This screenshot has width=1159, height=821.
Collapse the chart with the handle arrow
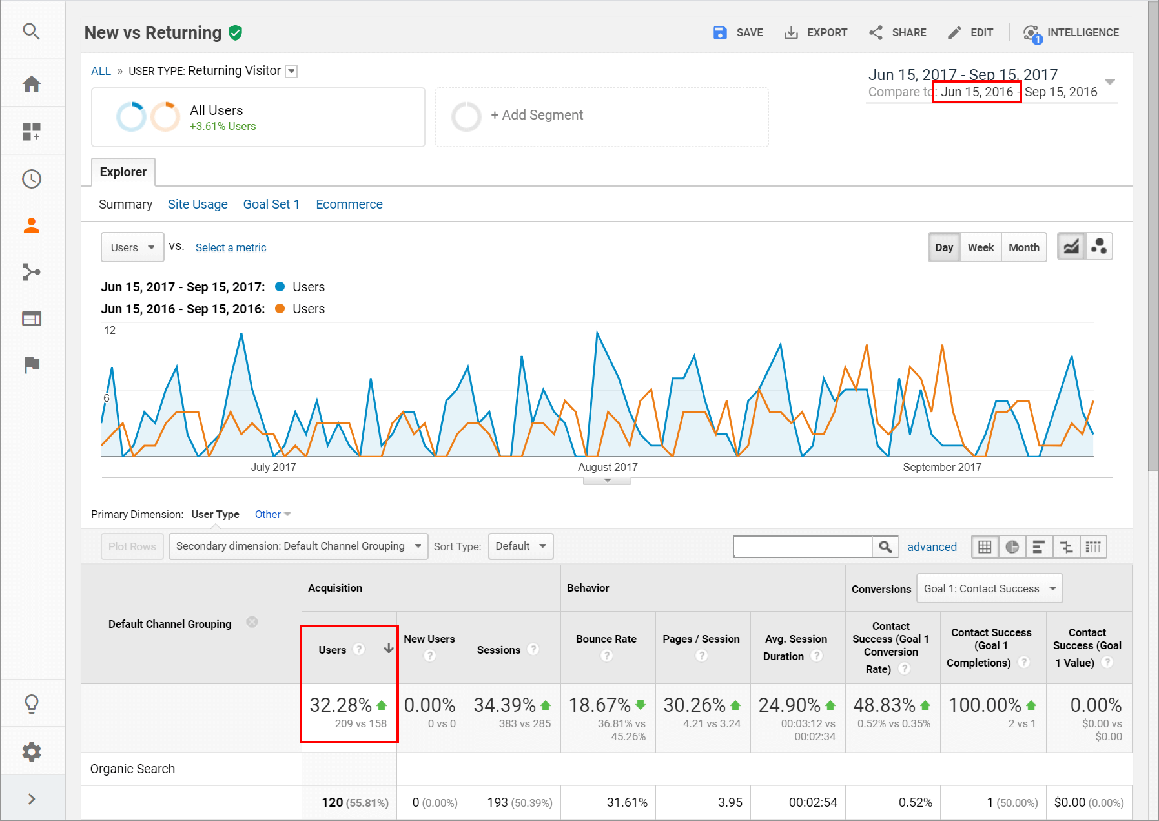point(607,481)
